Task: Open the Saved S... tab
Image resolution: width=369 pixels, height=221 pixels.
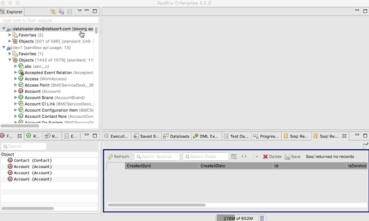Action: point(146,136)
